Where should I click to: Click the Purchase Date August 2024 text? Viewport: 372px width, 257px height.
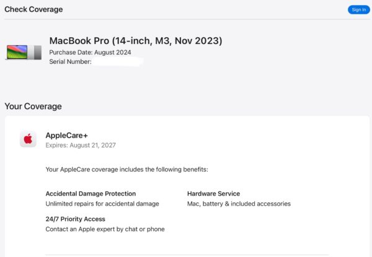90,53
